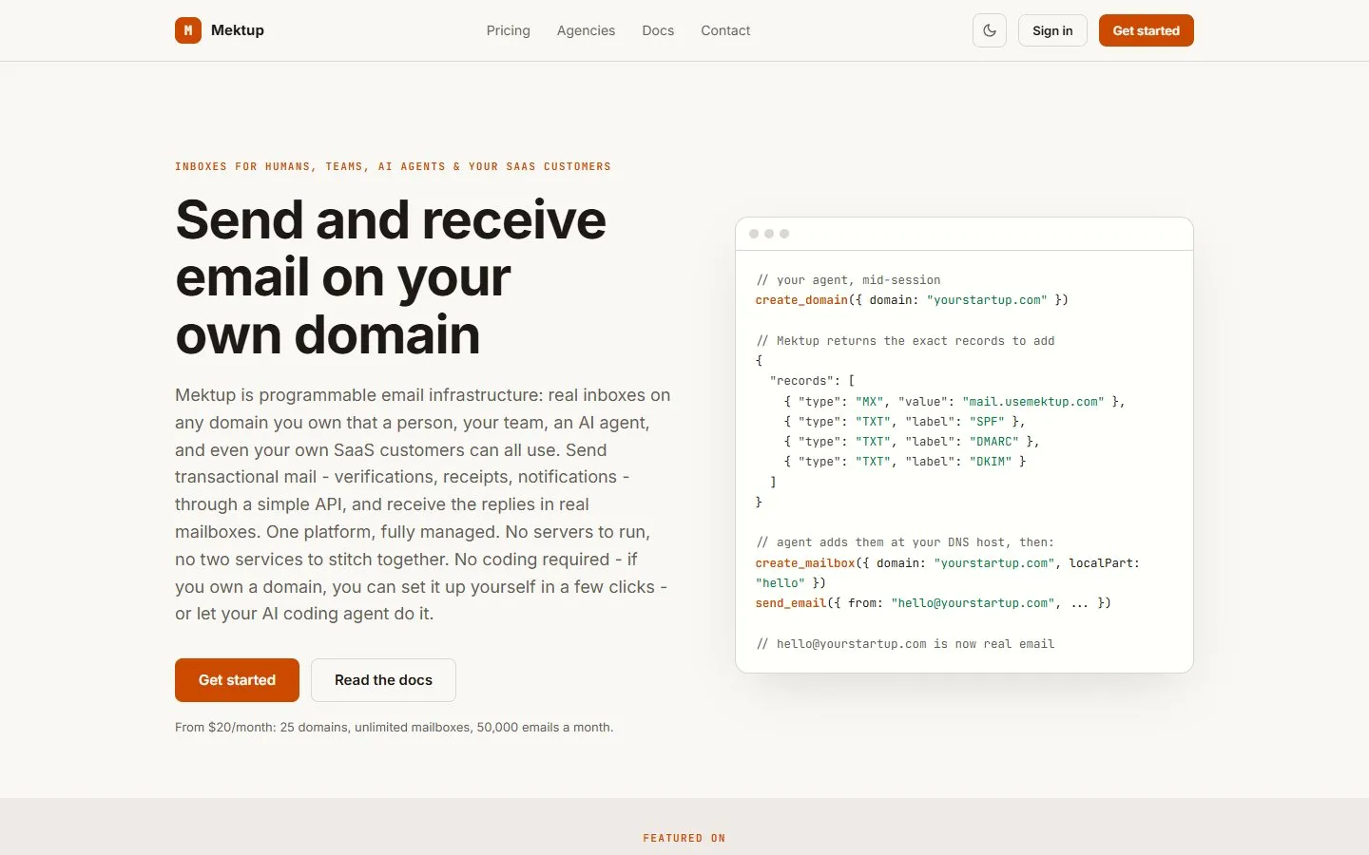Click the "Send and receive email" headline
The width and height of the screenshot is (1369, 855).
tap(391, 277)
